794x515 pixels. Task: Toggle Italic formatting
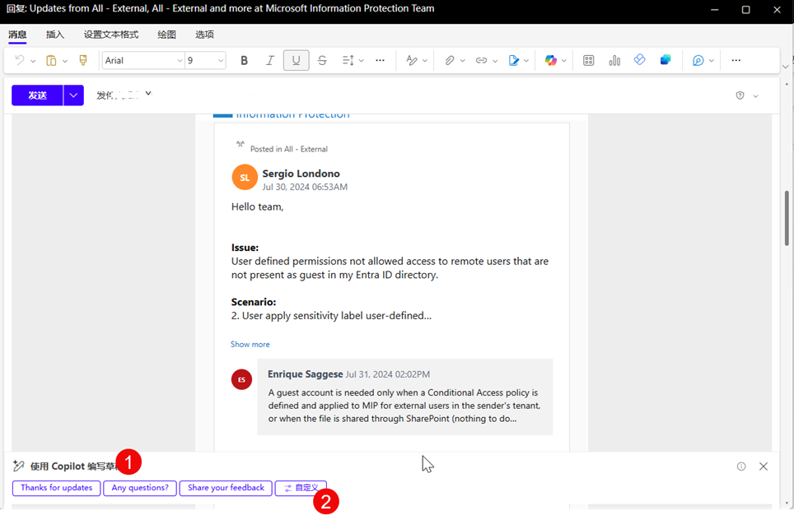point(270,61)
